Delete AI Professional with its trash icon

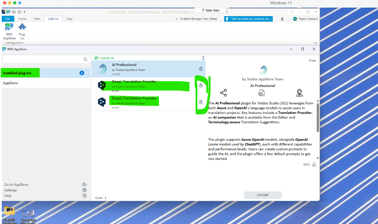(201, 69)
